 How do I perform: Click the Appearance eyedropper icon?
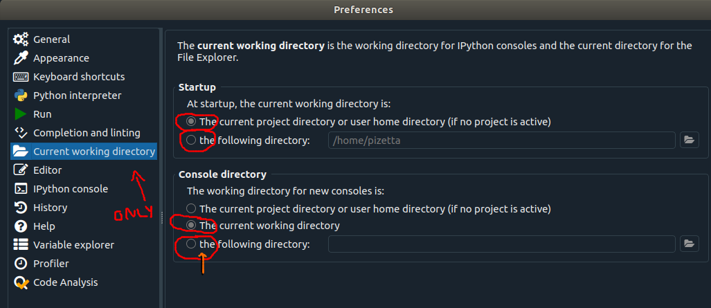tap(21, 58)
